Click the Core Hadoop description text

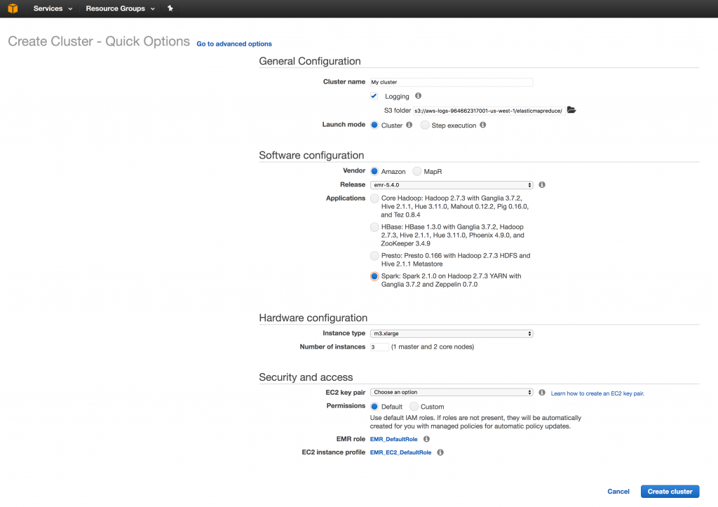click(x=454, y=207)
